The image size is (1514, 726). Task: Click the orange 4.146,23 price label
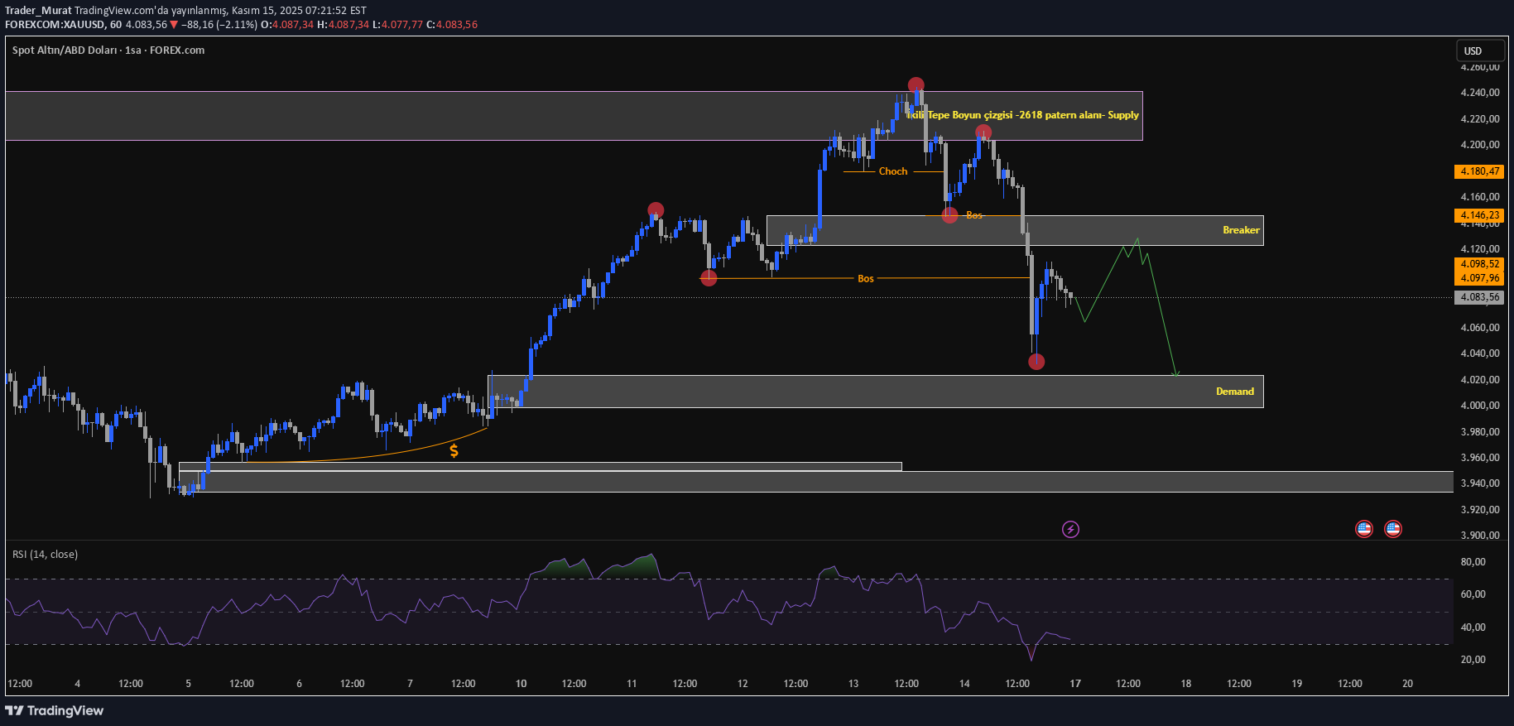click(x=1479, y=215)
